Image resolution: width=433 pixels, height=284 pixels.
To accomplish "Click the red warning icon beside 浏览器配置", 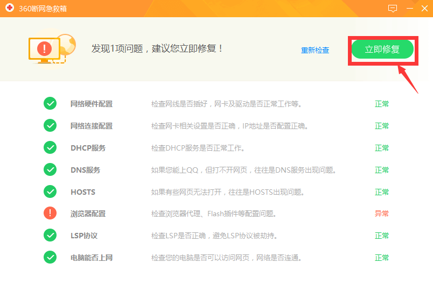I will 50,213.
